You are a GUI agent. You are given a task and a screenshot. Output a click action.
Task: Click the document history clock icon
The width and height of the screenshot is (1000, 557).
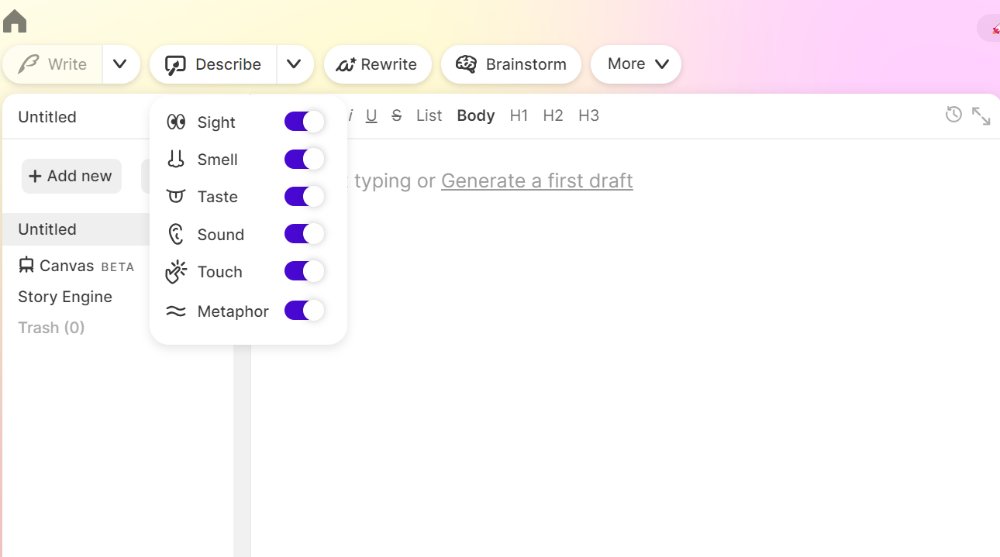point(953,114)
